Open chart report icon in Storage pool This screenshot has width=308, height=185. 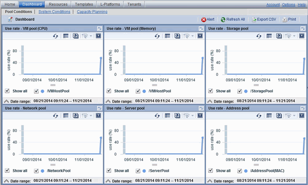pos(279,36)
